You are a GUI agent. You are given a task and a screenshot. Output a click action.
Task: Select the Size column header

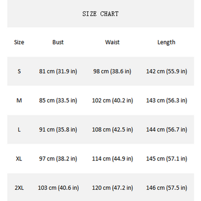(x=19, y=42)
